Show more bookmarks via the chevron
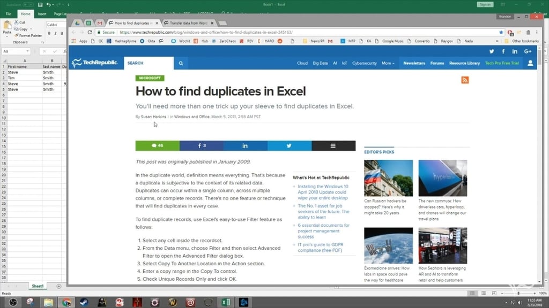The image size is (549, 308). [497, 41]
